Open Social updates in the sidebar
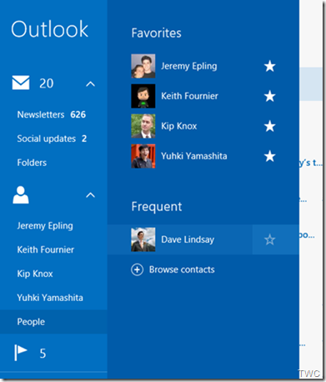326x382 pixels. pyautogui.click(x=52, y=138)
